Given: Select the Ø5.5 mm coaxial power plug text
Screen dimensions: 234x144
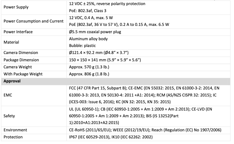Looking at the screenshot, I should [x=95, y=32].
